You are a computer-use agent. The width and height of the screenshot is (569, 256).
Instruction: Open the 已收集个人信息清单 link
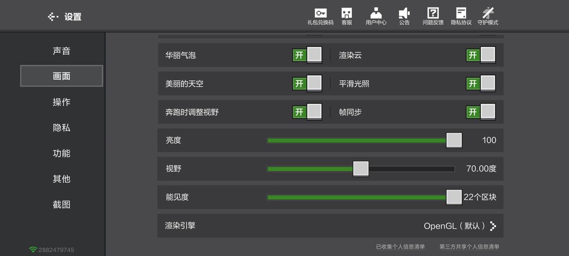coord(400,246)
